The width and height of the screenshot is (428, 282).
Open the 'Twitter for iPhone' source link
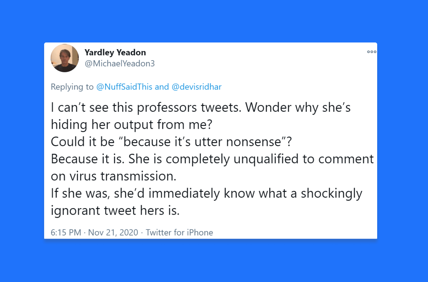pos(179,232)
